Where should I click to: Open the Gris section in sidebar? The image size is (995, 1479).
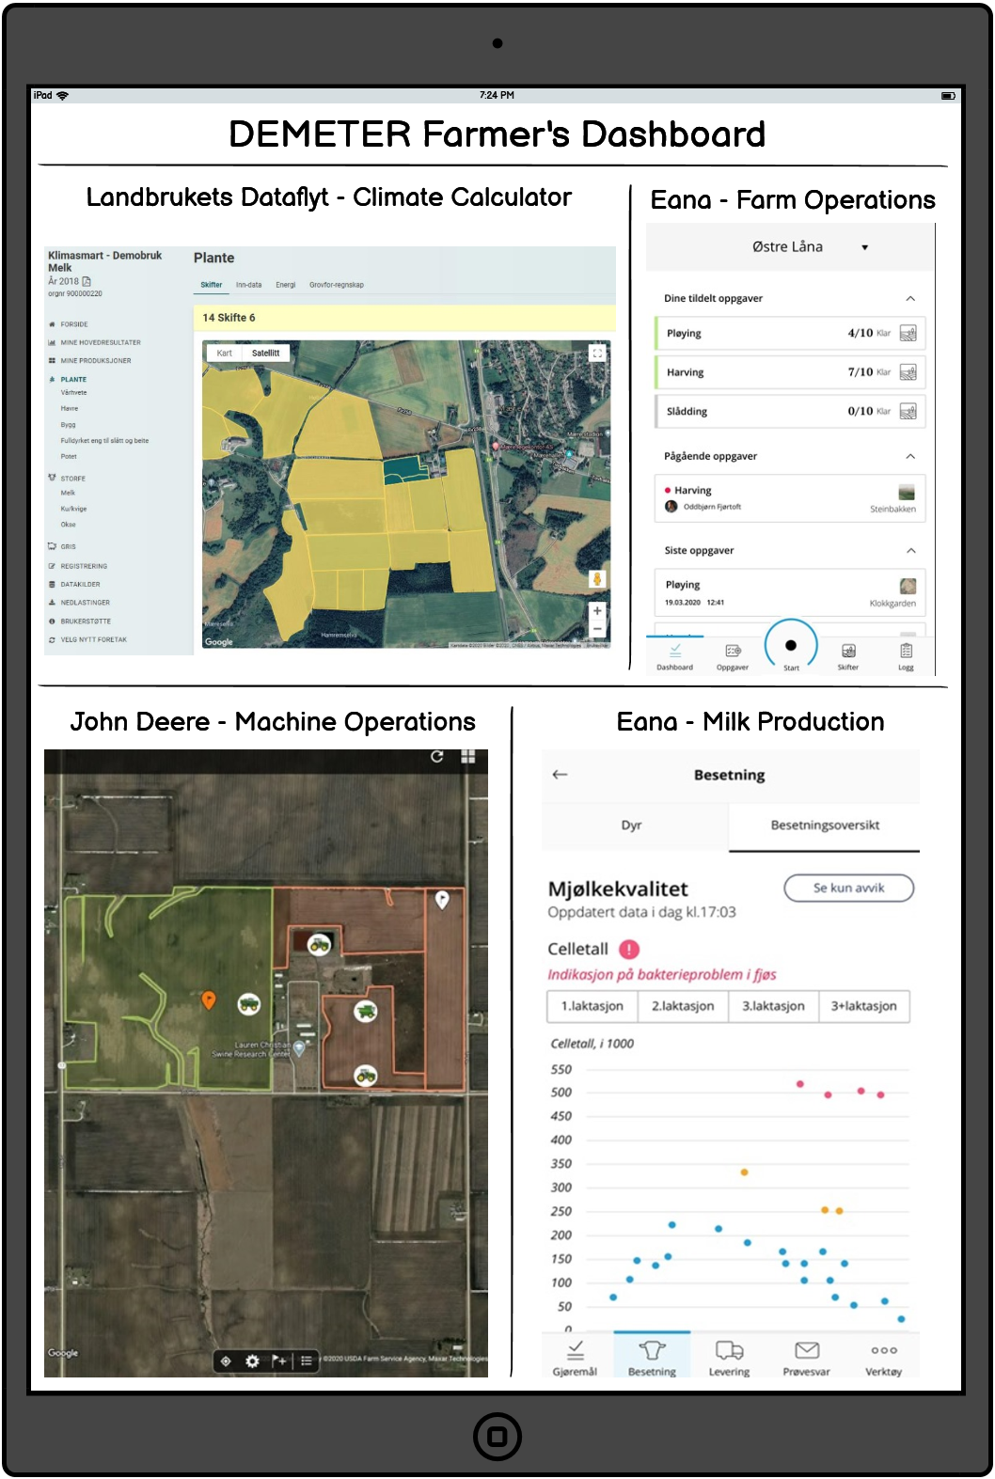coord(62,546)
